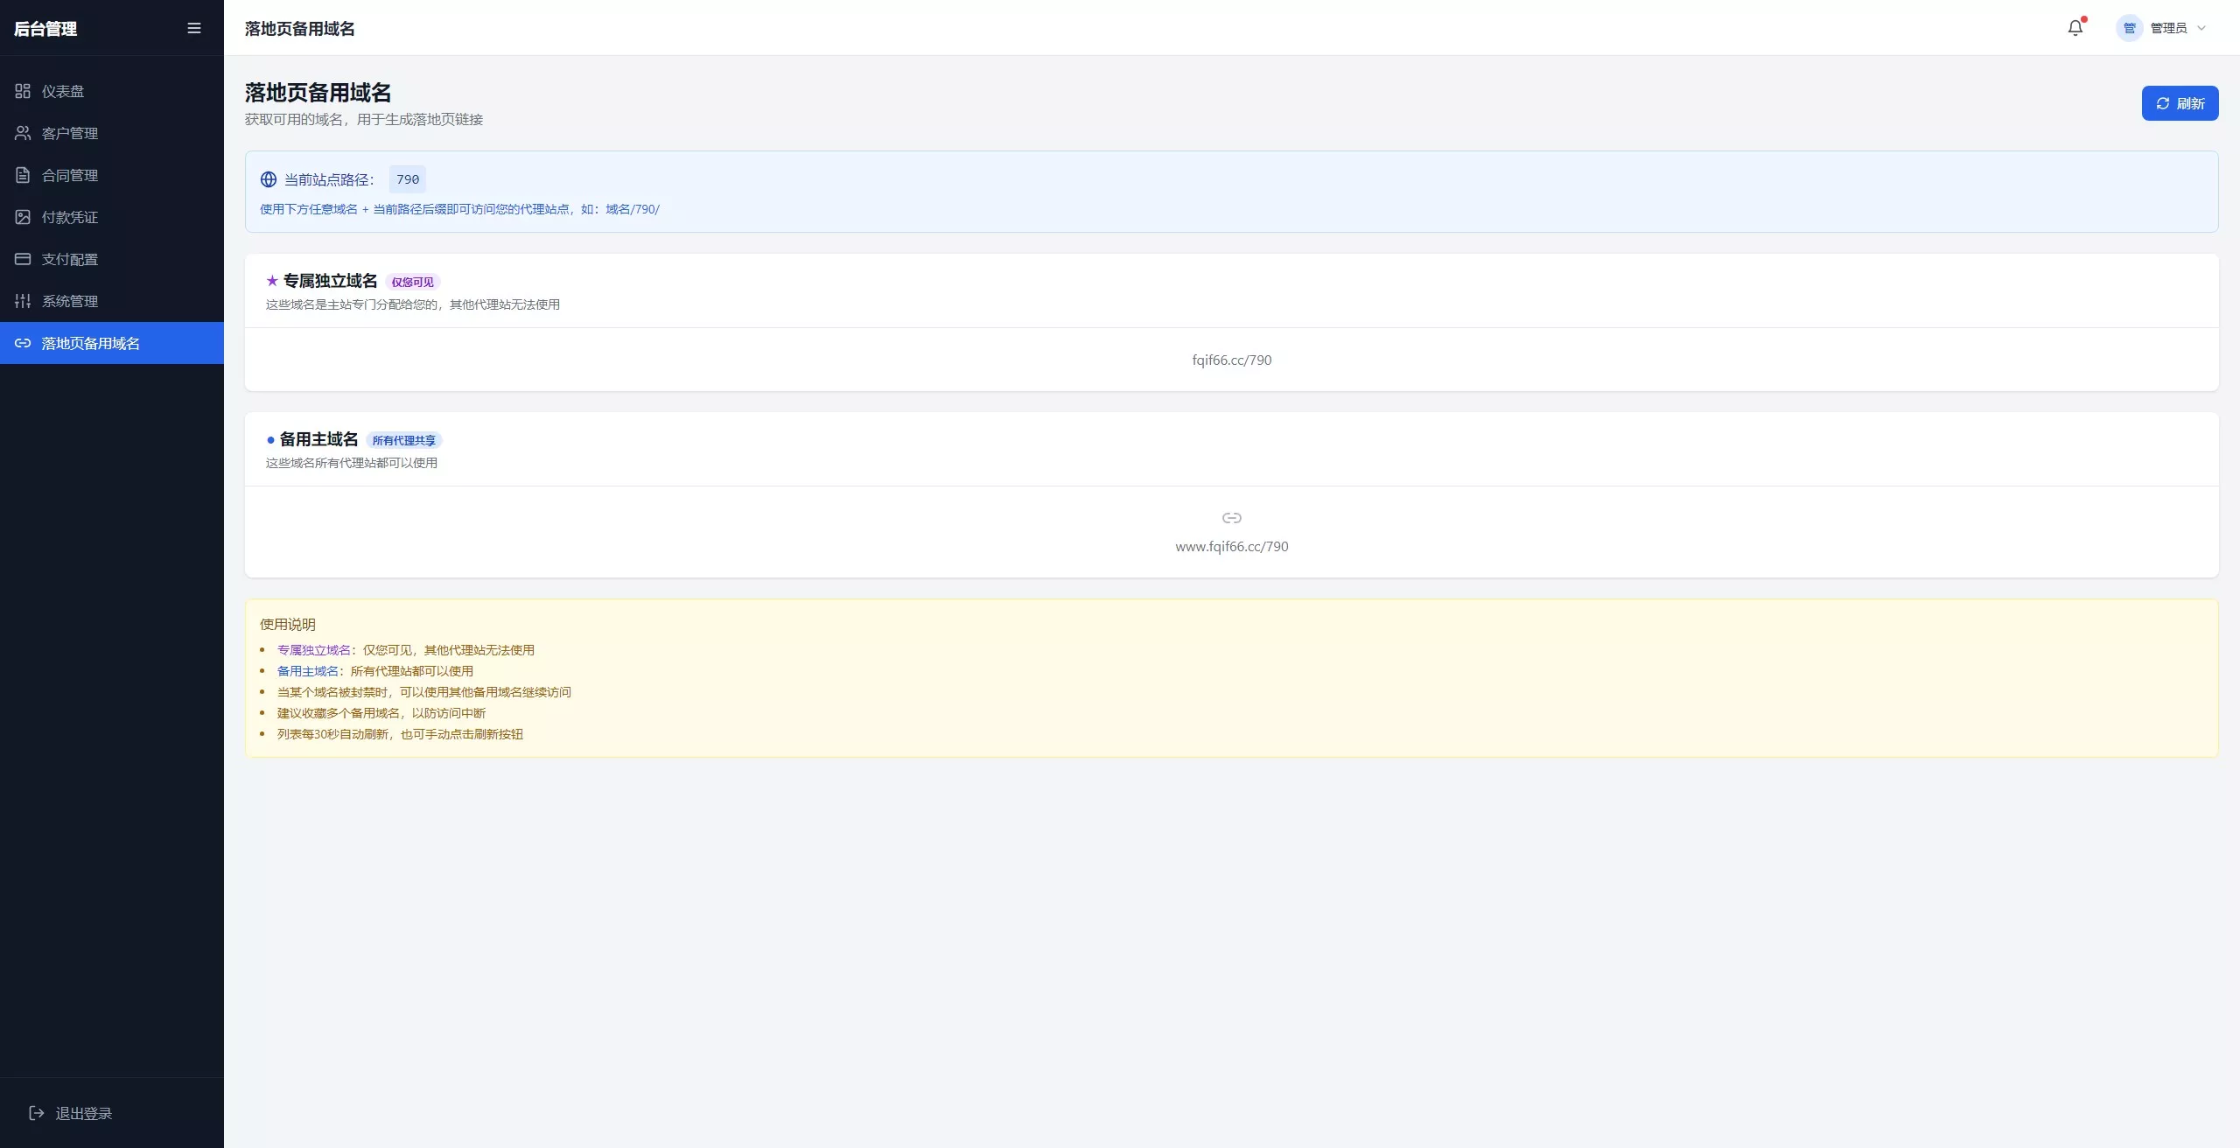Click the system management sliders icon
2240x1148 pixels.
pos(23,301)
